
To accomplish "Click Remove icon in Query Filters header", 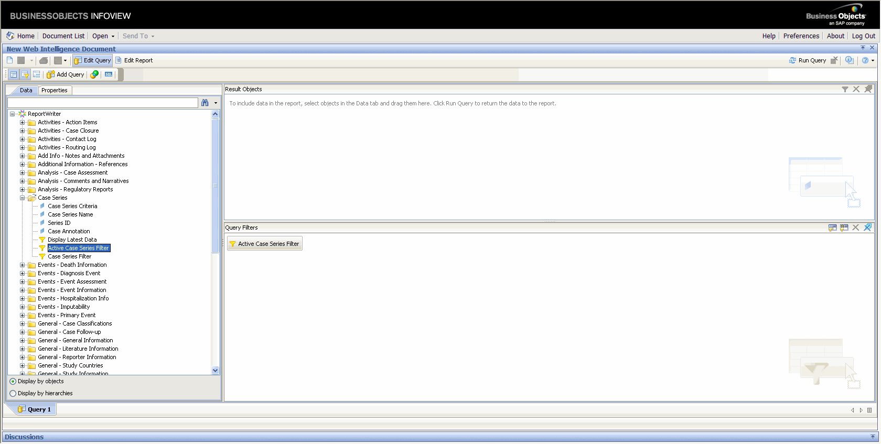I will point(856,228).
